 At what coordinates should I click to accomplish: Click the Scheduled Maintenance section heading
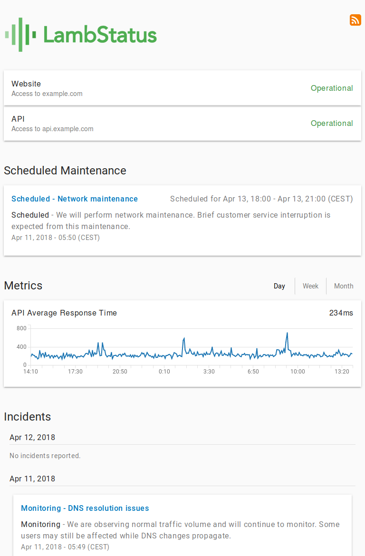(65, 171)
